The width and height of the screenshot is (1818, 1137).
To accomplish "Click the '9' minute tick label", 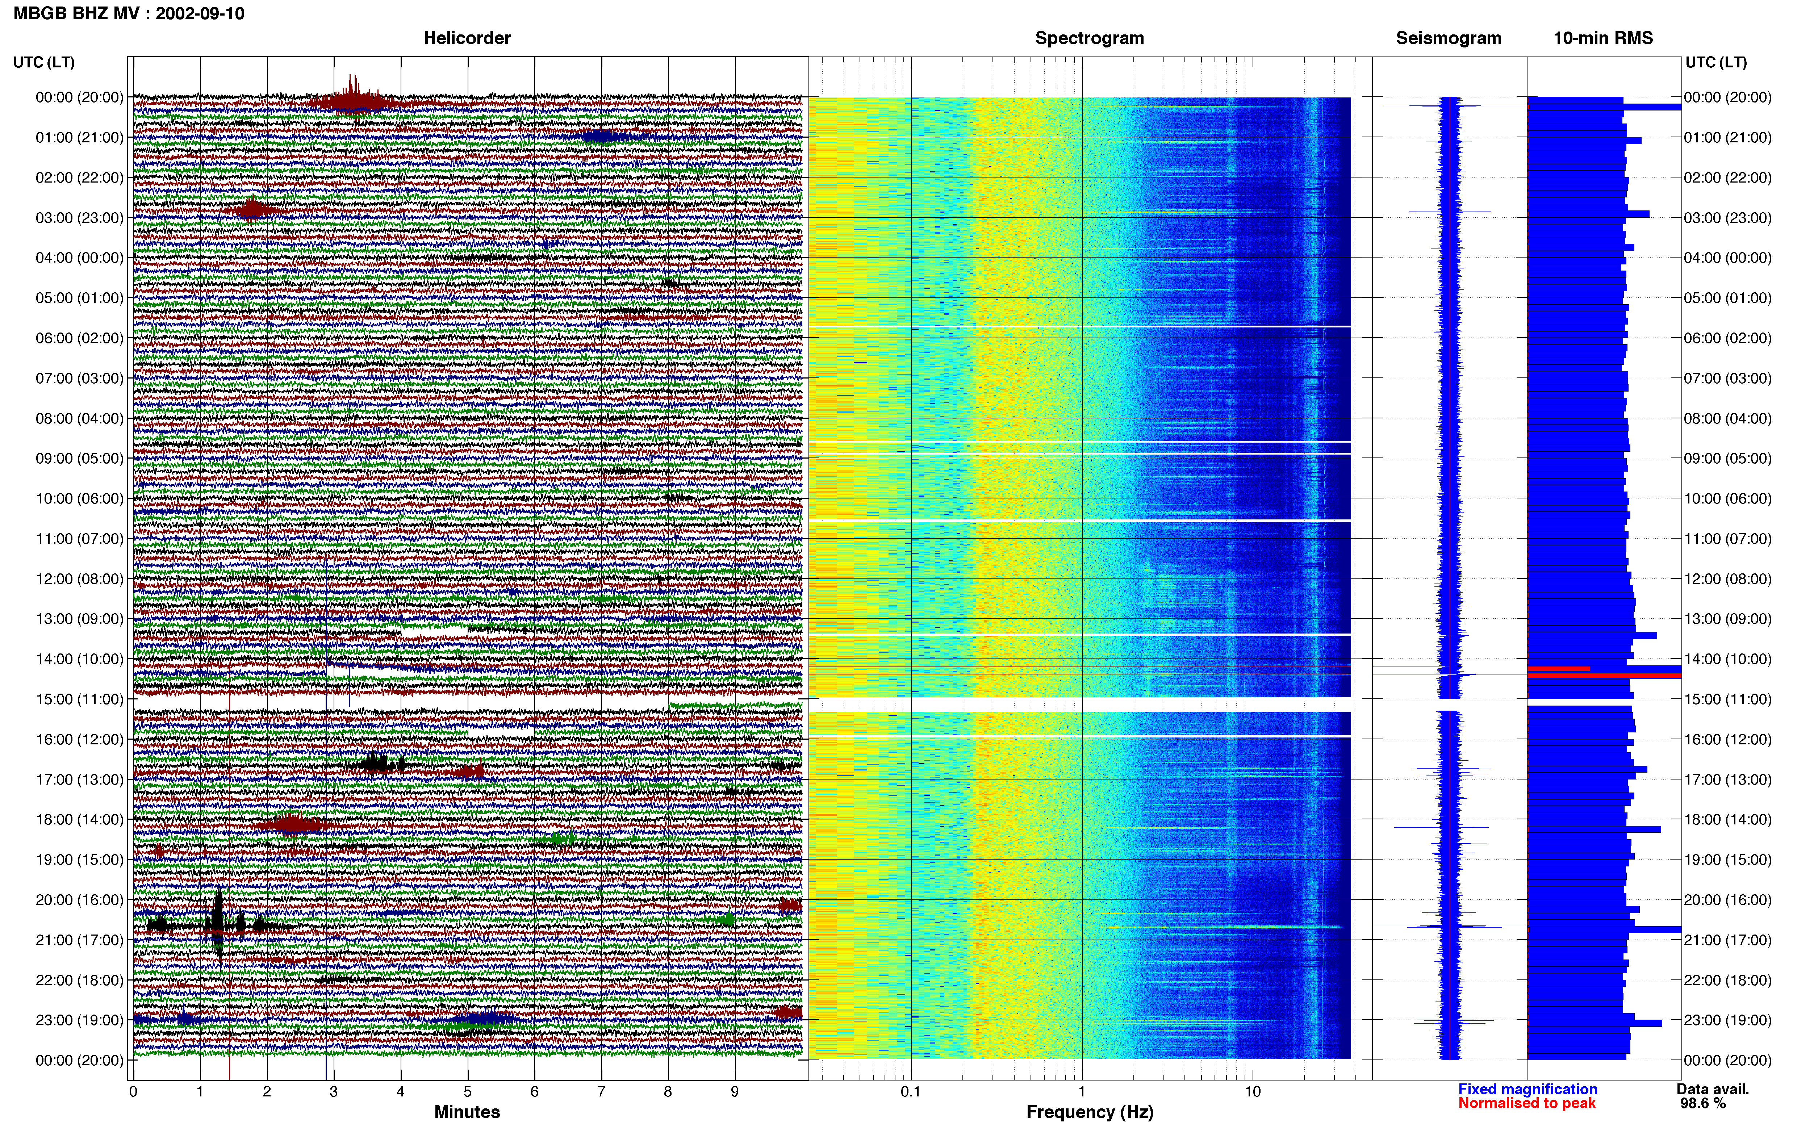I will coord(735,1091).
